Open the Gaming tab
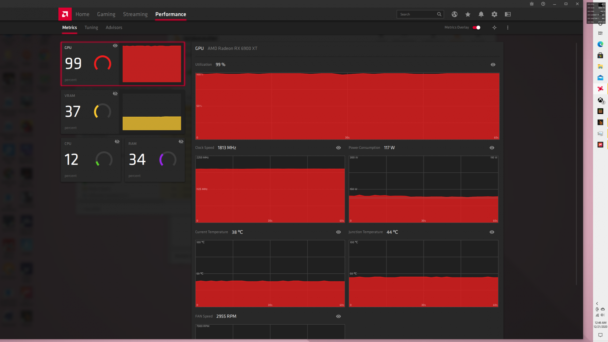 (106, 14)
